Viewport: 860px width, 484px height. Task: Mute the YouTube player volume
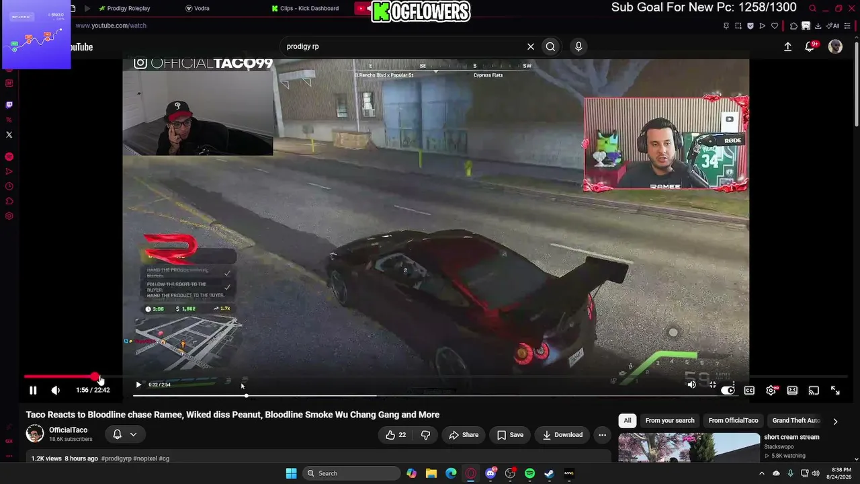[x=56, y=390]
